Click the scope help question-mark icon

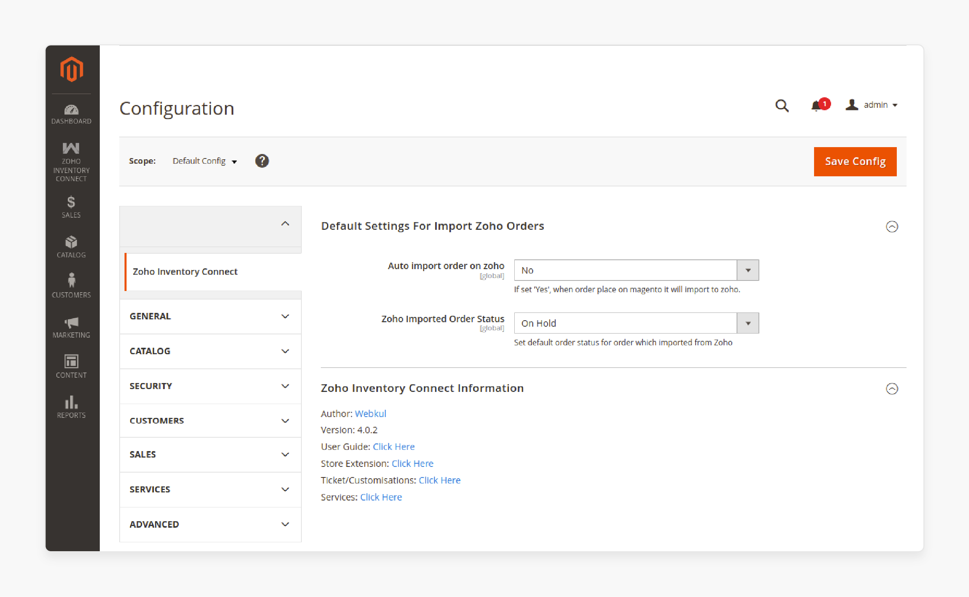[262, 161]
